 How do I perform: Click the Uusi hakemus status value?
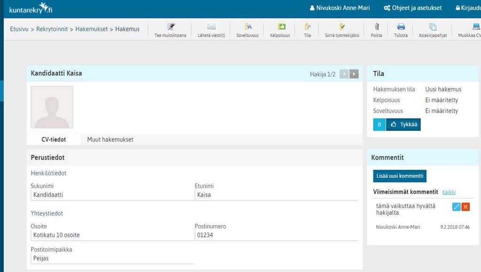443,89
